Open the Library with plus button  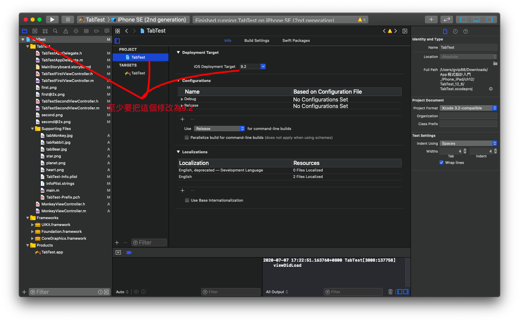pos(431,20)
